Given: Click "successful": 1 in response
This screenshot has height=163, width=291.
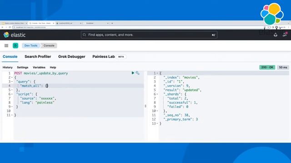Looking at the screenshot, I should [182, 103].
